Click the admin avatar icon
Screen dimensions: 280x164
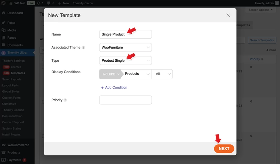277,3
